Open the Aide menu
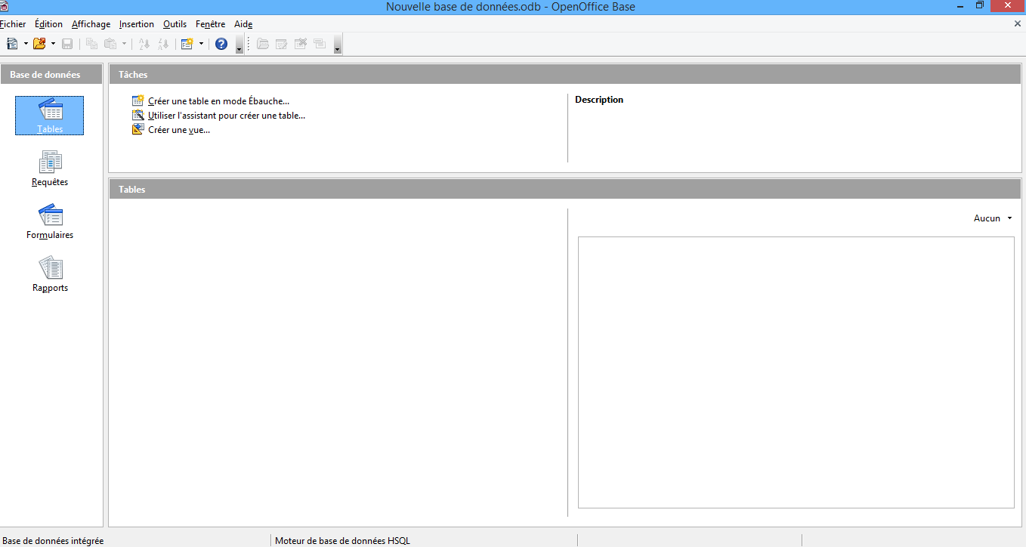The width and height of the screenshot is (1026, 547). pyautogui.click(x=243, y=24)
